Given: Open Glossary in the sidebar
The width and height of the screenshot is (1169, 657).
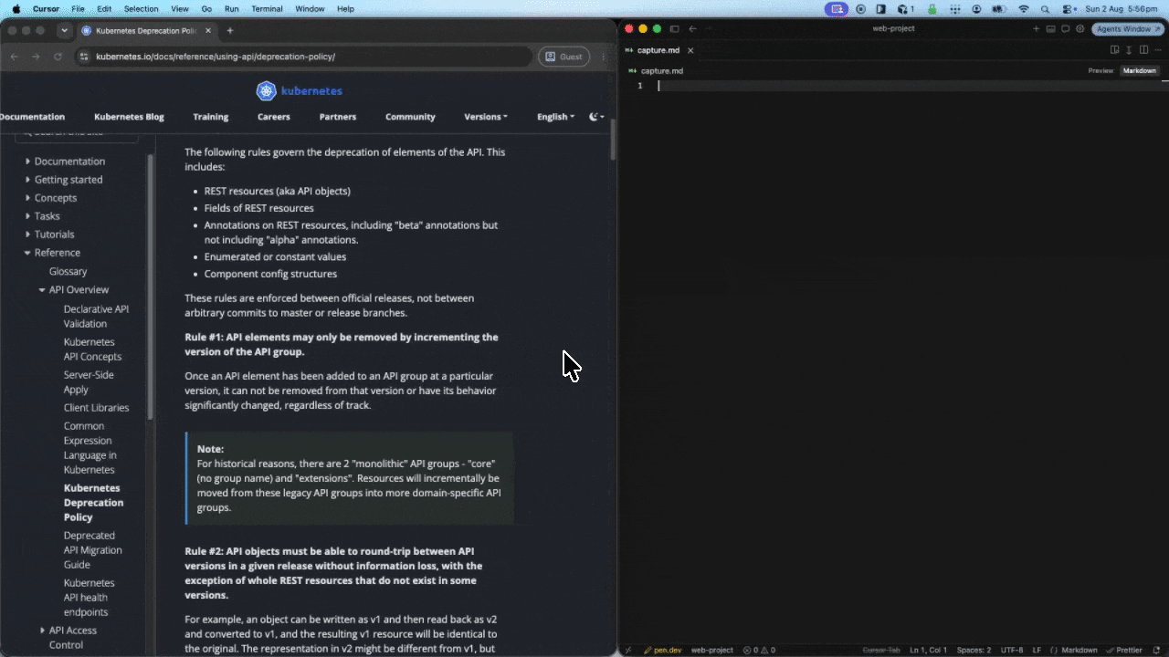Looking at the screenshot, I should pos(68,271).
